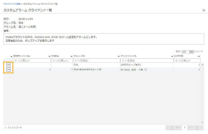Click the export icon at top right

[x=203, y=11]
